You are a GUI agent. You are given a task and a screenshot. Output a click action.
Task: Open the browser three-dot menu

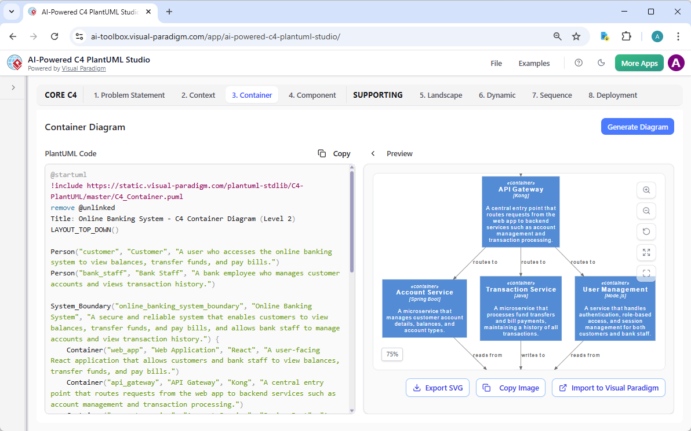678,36
